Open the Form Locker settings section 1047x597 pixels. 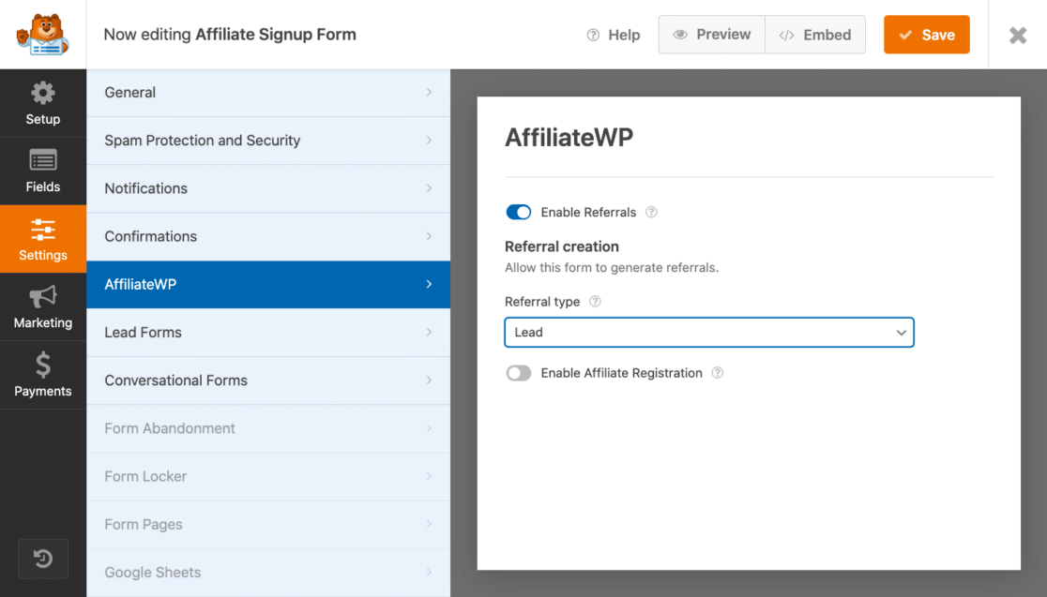pyautogui.click(x=268, y=477)
